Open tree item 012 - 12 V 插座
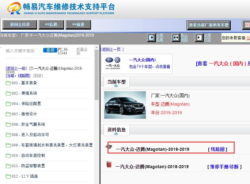The height and width of the screenshot is (184, 250). click(x=25, y=176)
